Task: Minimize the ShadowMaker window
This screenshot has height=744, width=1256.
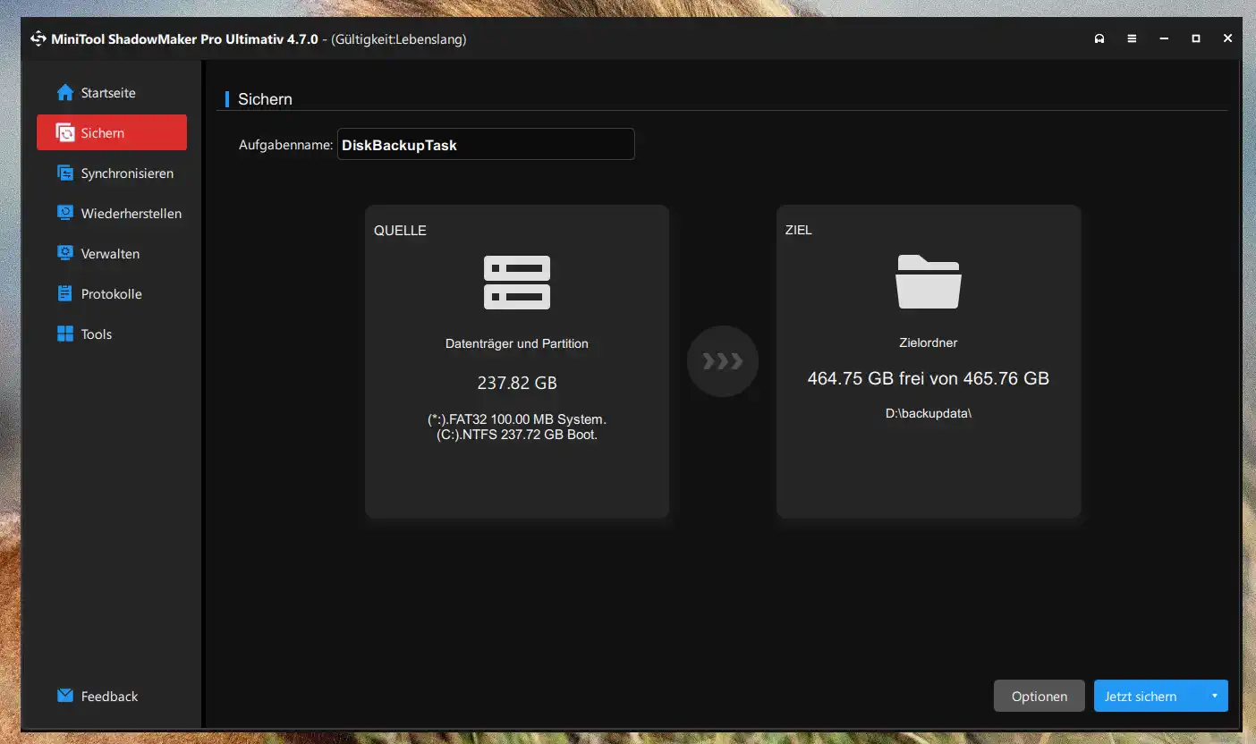Action: pyautogui.click(x=1164, y=39)
